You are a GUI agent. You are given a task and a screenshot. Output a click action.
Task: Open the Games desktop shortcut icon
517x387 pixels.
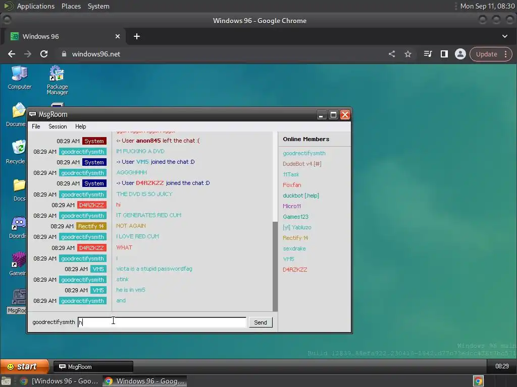coord(18,264)
